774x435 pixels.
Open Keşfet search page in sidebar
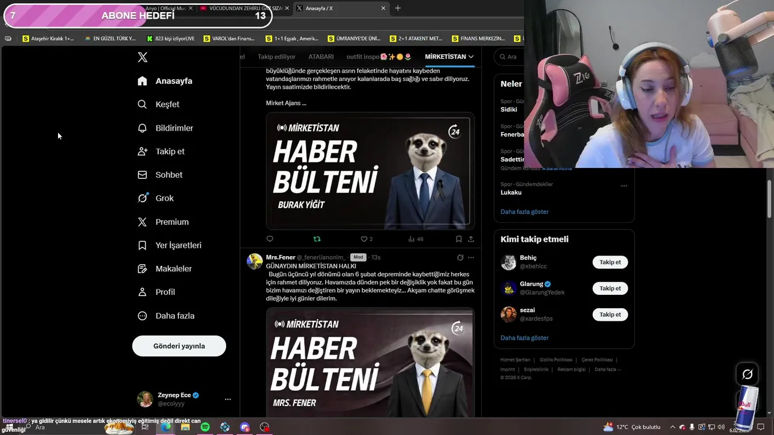click(158, 105)
